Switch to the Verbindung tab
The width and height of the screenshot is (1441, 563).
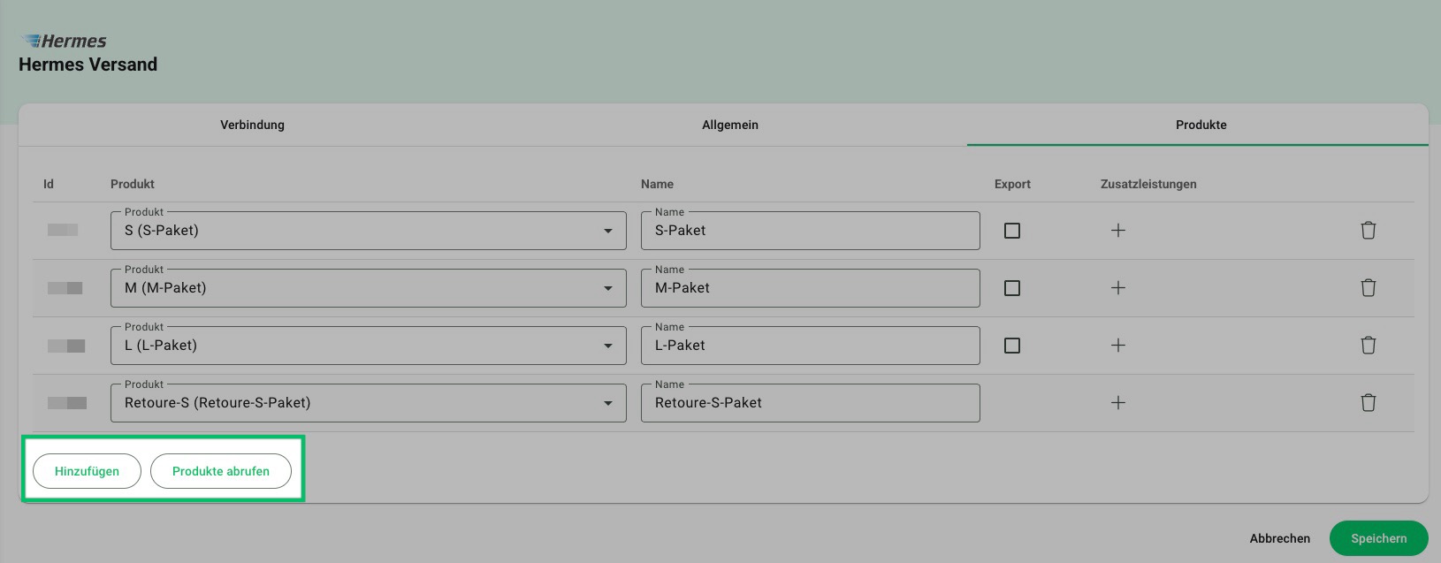252,125
